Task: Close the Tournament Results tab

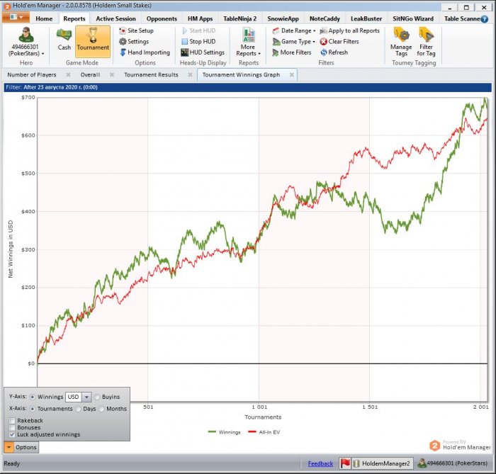Action: tap(190, 74)
